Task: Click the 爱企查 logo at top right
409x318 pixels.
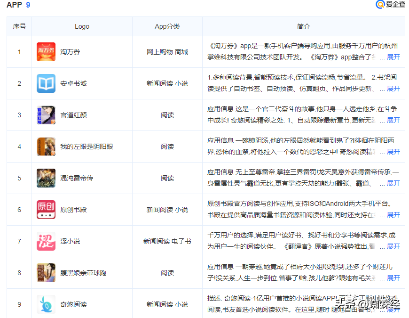Action: point(390,5)
